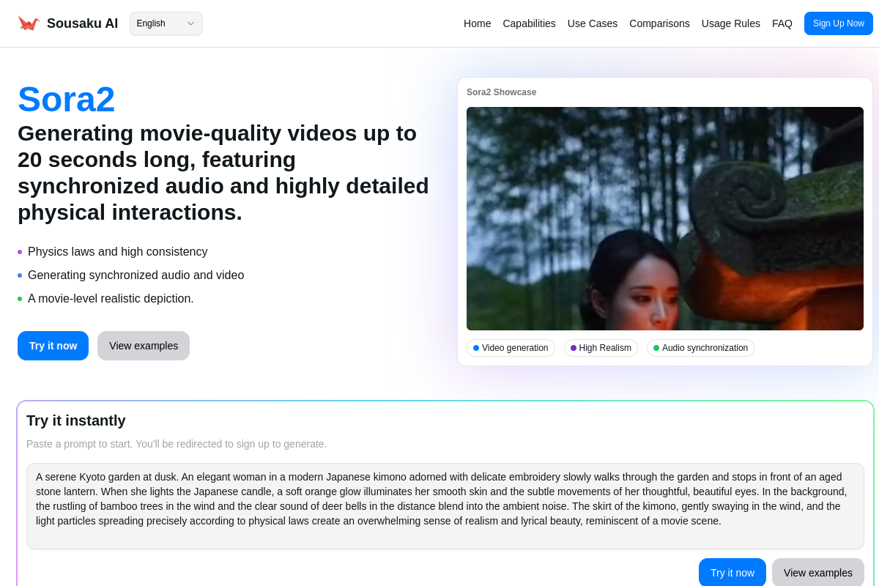
Task: Open the English language dropdown
Action: [160, 23]
